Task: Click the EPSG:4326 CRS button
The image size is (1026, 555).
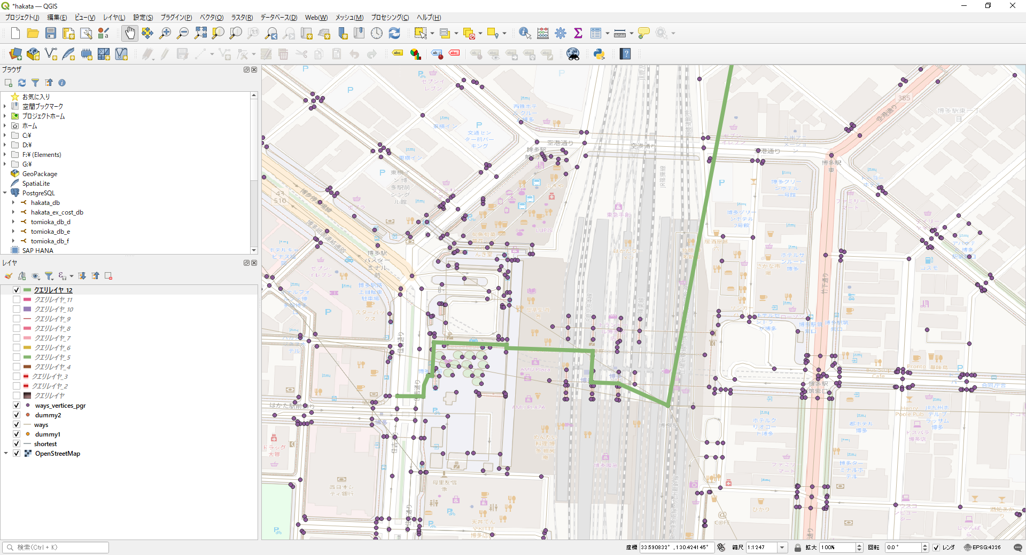Action: coord(982,548)
